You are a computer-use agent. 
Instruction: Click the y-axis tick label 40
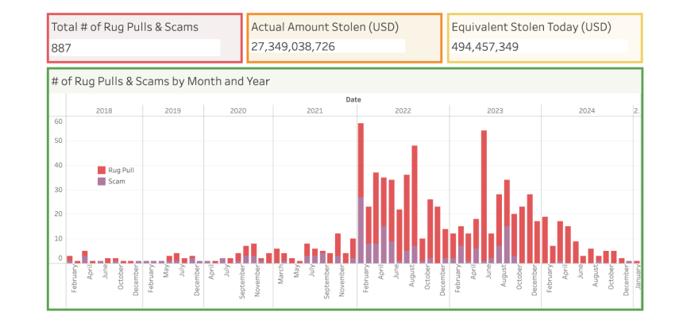(58, 165)
